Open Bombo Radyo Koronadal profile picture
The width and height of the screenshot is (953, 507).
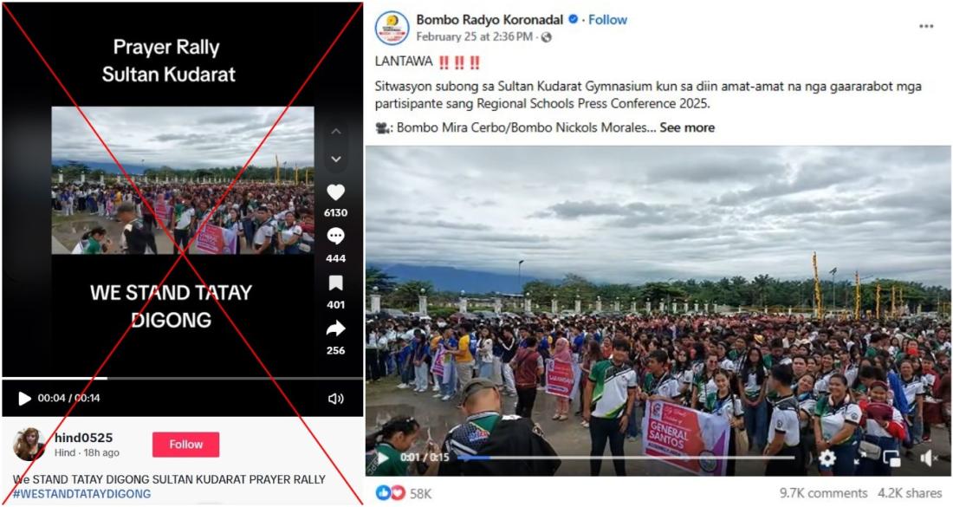(x=392, y=28)
